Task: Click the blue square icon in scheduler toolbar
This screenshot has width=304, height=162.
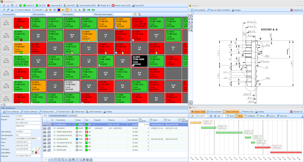Action: point(59,10)
